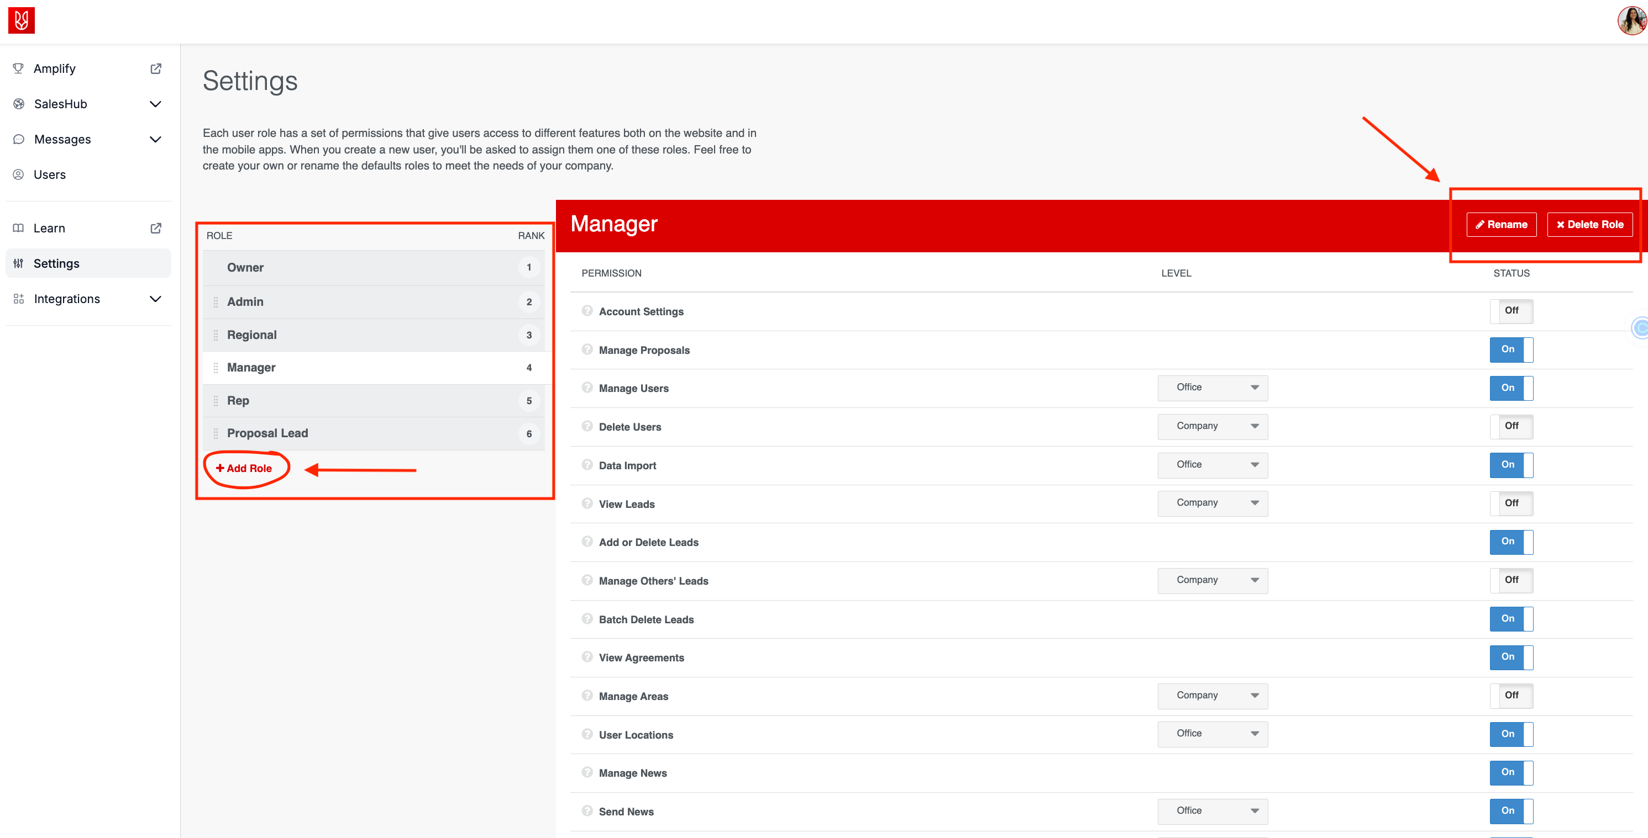Open Delete Users level dropdown
Viewport: 1648px width, 838px height.
click(x=1213, y=426)
